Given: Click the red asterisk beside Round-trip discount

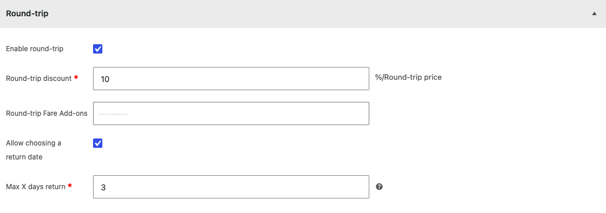Looking at the screenshot, I should pos(76,78).
